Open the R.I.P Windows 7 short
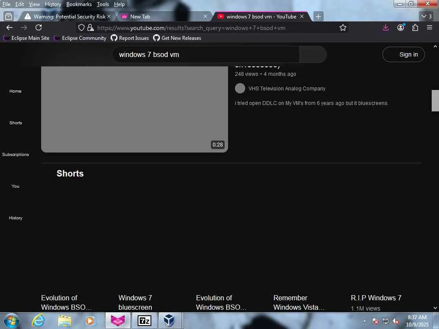The width and height of the screenshot is (439, 329). click(376, 298)
